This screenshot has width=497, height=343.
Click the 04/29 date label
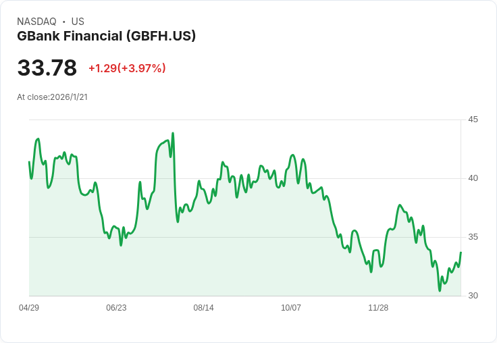29,307
